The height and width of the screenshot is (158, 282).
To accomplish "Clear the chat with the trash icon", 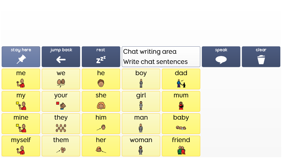I will click(261, 57).
